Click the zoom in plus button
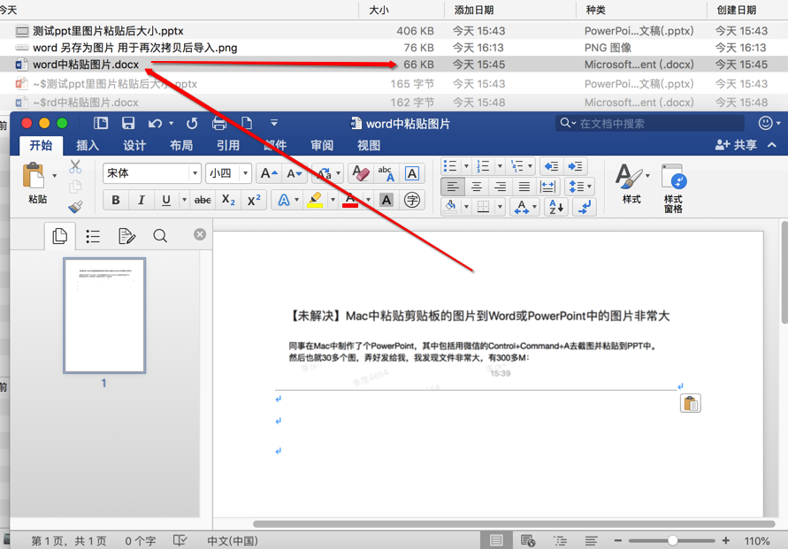Image resolution: width=788 pixels, height=549 pixels. [726, 540]
